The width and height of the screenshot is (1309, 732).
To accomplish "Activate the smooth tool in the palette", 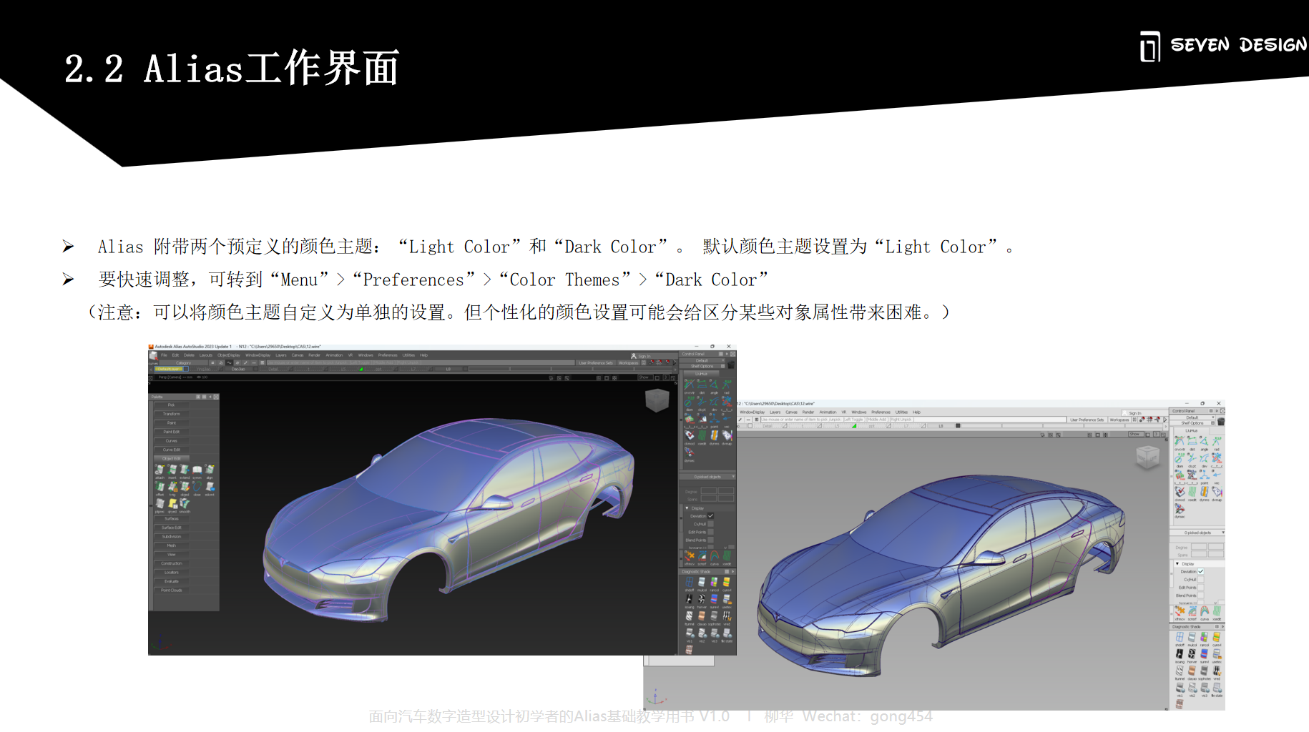I will coord(185,505).
